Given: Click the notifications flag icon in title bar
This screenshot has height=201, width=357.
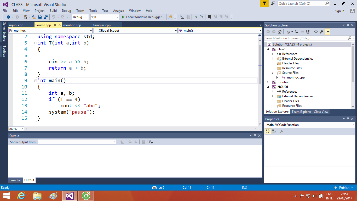Looking at the screenshot, I should tap(264, 4).
